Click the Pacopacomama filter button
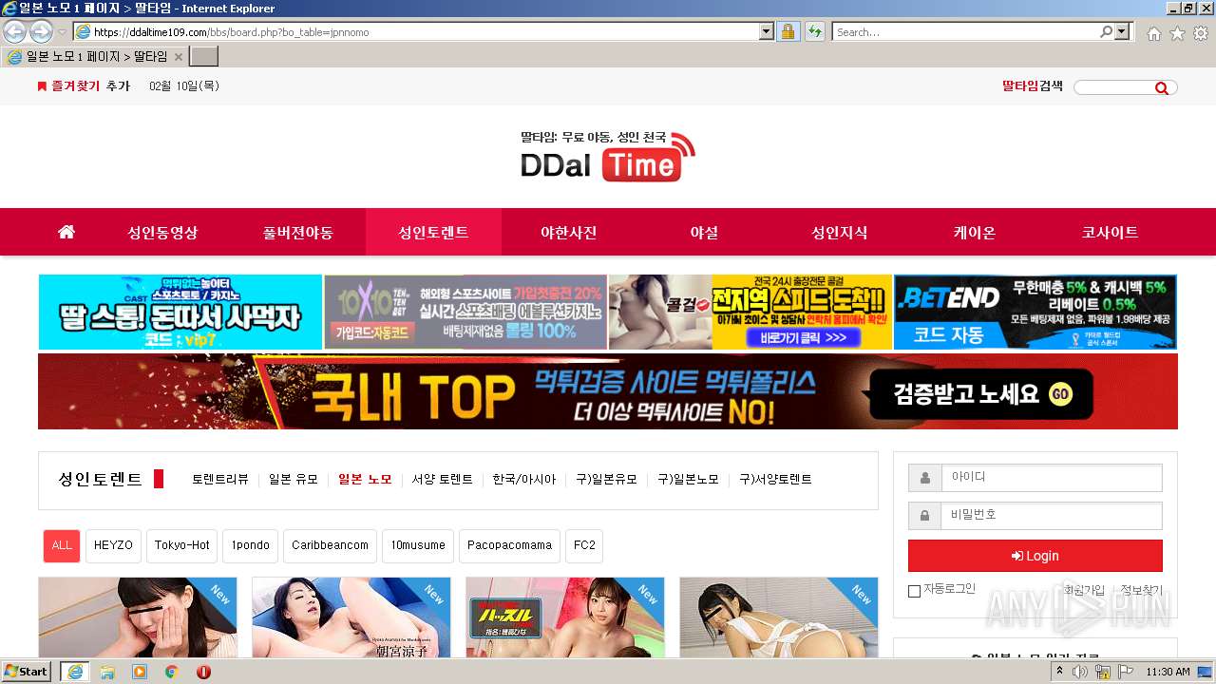The height and width of the screenshot is (684, 1216). click(510, 546)
